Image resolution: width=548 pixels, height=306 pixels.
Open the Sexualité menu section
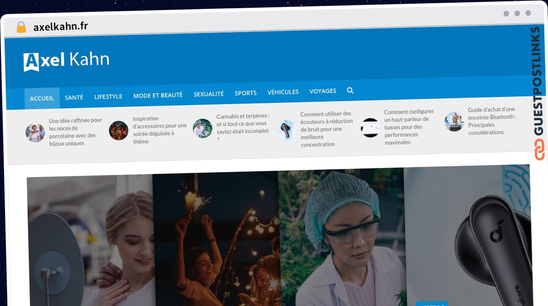point(209,94)
